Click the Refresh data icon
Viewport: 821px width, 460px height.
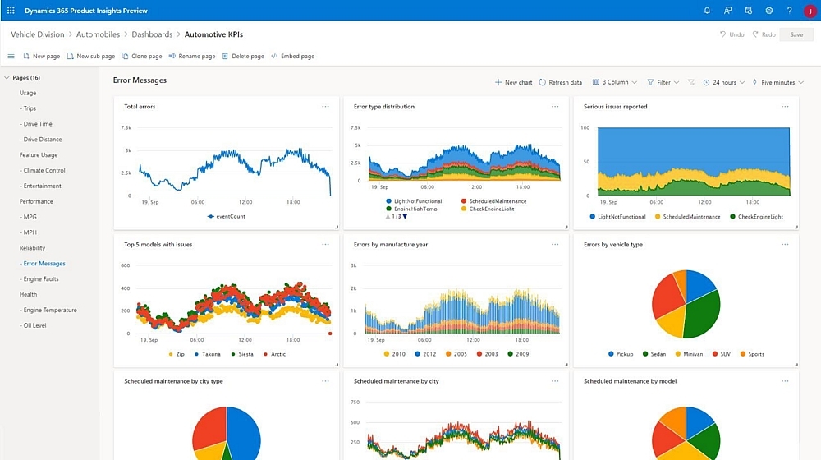coord(543,83)
